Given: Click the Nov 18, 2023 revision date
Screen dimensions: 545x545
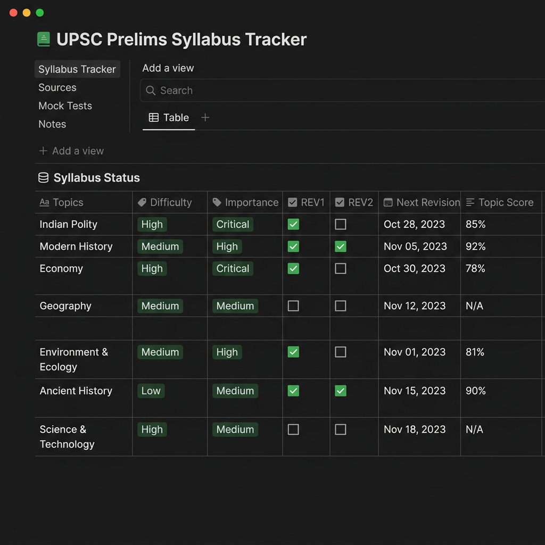Looking at the screenshot, I should [415, 430].
